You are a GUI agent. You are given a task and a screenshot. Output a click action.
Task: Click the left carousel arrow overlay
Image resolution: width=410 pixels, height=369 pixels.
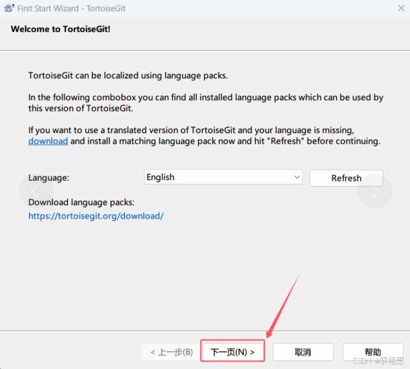click(36, 191)
